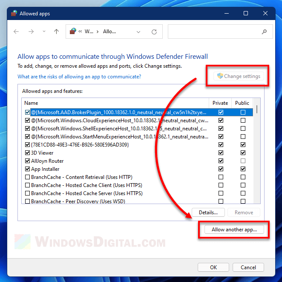This screenshot has width=282, height=282.
Task: Click the search magnifier icon
Action: tap(264, 32)
